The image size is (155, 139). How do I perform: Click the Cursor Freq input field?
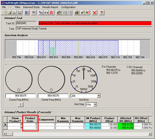[20, 96]
